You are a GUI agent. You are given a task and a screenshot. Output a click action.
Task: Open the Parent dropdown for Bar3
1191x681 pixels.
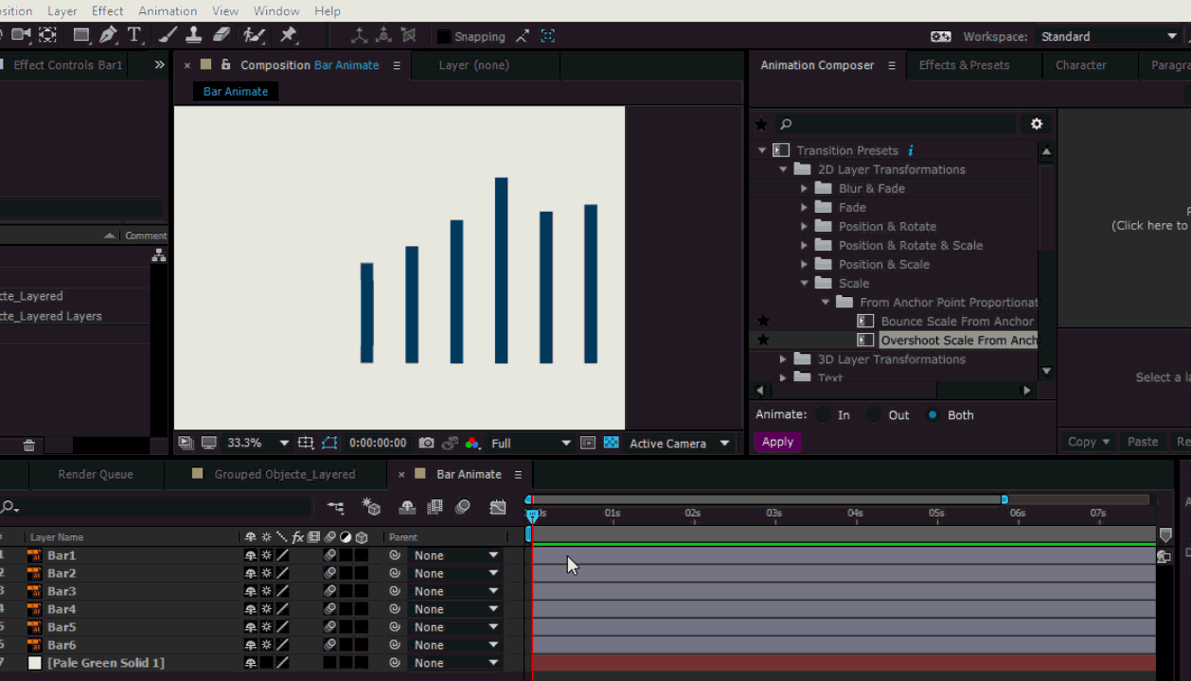click(455, 591)
